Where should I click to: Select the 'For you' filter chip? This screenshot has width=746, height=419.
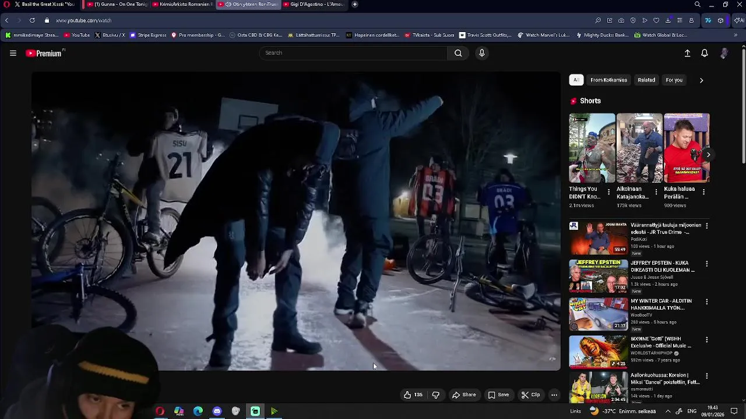tap(674, 80)
